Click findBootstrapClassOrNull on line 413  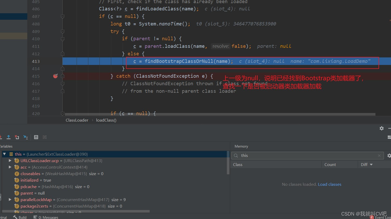click(x=180, y=61)
